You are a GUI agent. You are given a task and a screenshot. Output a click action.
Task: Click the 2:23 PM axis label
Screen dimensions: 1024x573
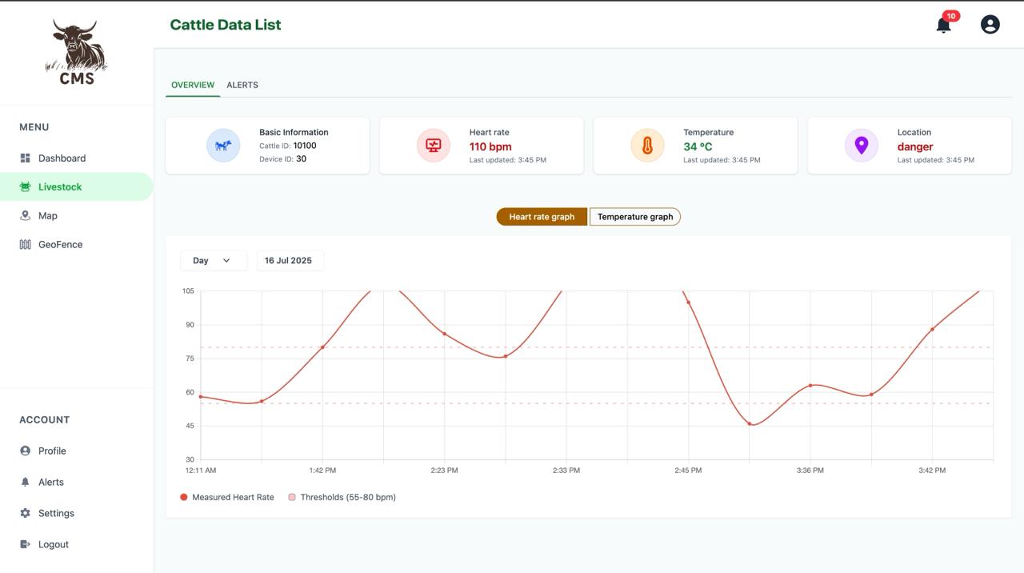coord(444,471)
